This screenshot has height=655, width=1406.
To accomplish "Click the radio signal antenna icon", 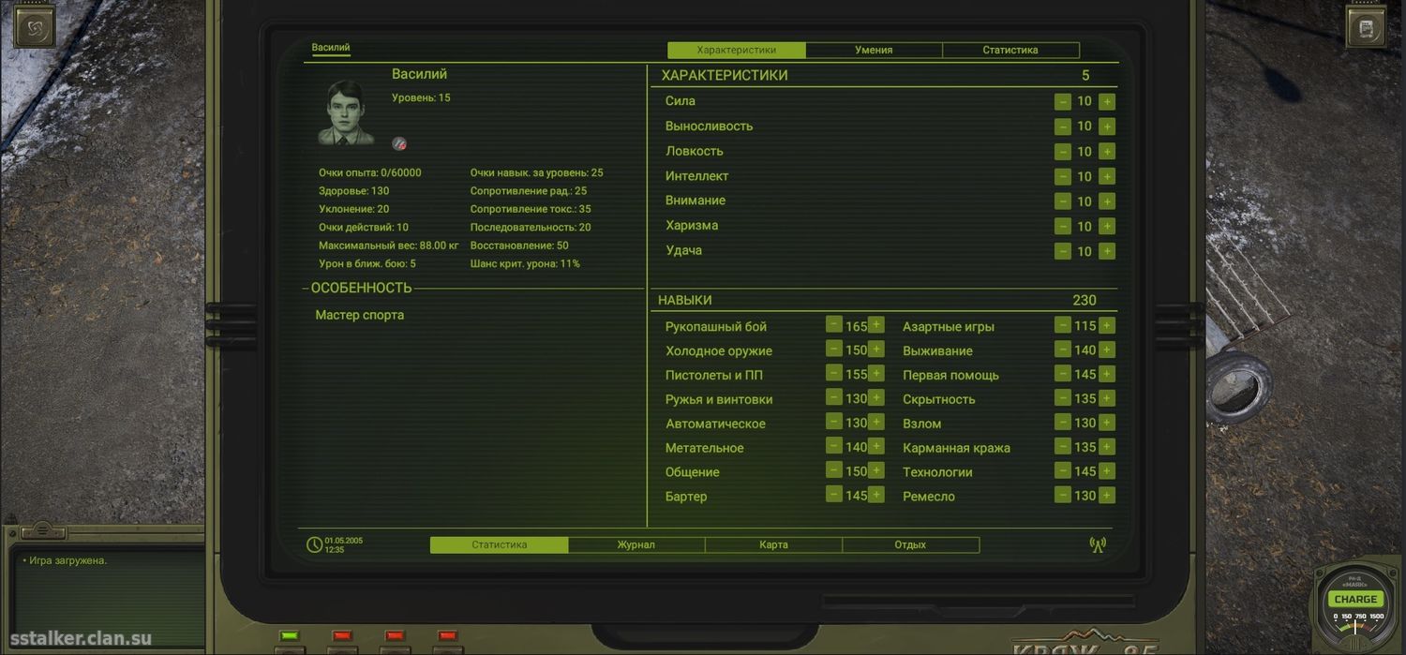I will click(x=1098, y=544).
